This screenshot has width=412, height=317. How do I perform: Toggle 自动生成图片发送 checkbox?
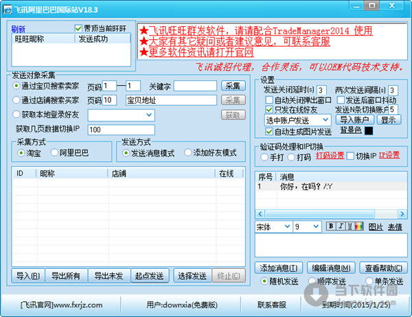pyautogui.click(x=269, y=131)
